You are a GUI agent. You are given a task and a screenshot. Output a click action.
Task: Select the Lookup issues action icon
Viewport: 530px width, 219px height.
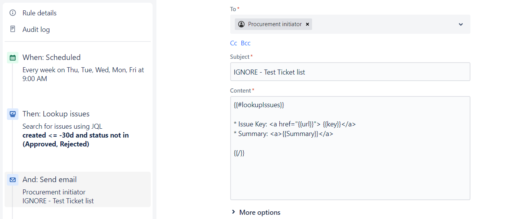coord(13,114)
